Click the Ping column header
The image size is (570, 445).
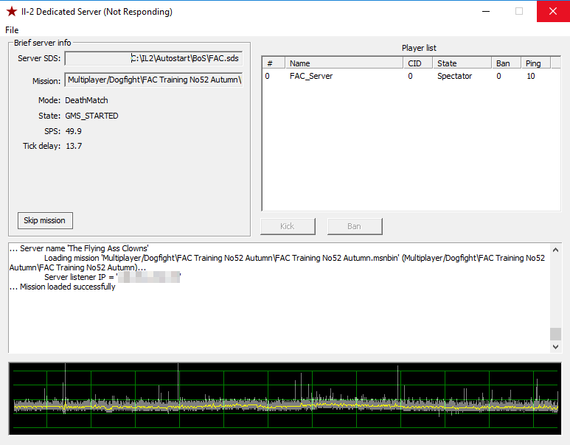(536, 63)
